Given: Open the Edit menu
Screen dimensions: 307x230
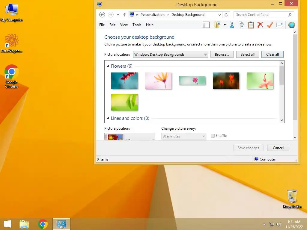Looking at the screenshot, I should tap(112, 25).
